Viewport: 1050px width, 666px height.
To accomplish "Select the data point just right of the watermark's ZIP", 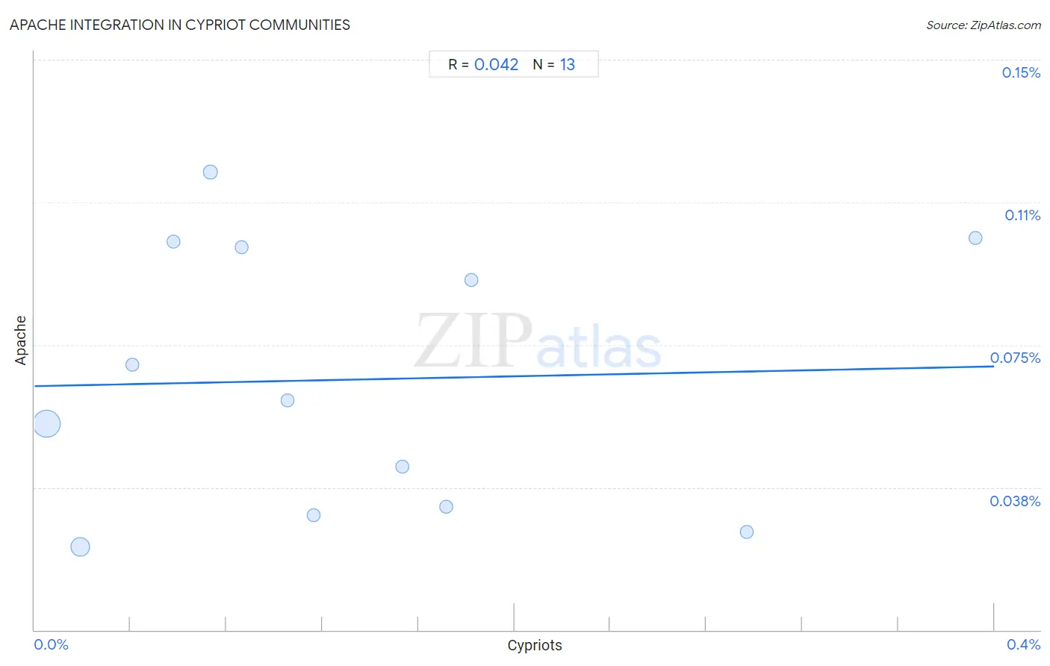I will coord(471,280).
